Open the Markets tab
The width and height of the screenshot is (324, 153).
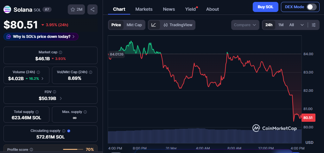[144, 9]
